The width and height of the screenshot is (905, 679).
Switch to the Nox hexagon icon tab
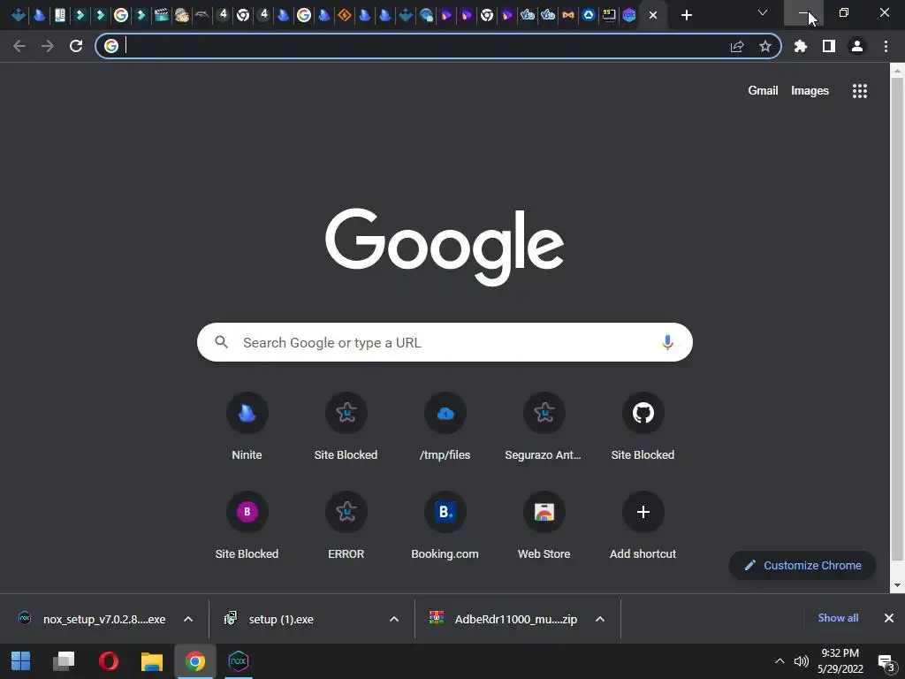(x=629, y=15)
